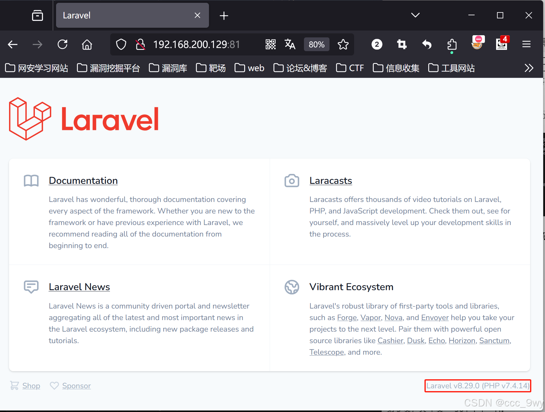Open the list all tabs dropdown
The image size is (545, 412).
pyautogui.click(x=415, y=15)
